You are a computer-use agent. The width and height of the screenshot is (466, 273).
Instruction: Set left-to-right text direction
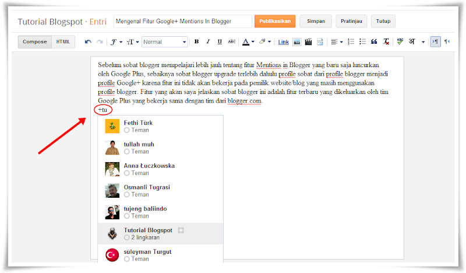point(435,41)
